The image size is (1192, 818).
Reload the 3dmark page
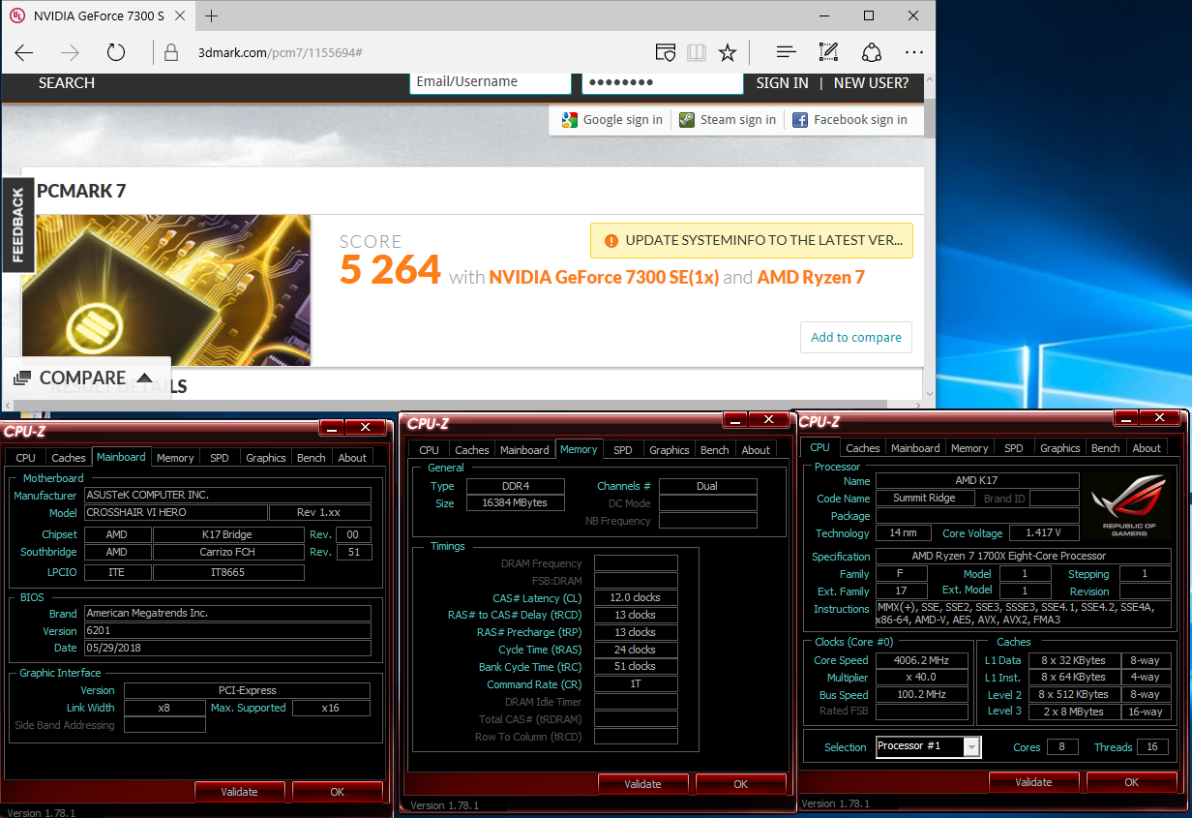116,52
